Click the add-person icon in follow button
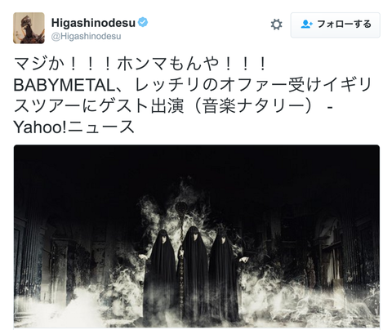 pos(306,25)
